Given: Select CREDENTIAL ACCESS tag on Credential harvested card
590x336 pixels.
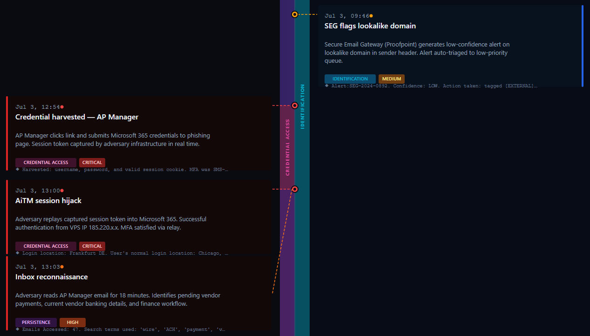Looking at the screenshot, I should (x=46, y=163).
